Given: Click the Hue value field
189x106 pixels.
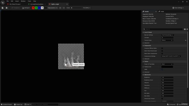Looking at the screenshot, I should [x=167, y=90].
